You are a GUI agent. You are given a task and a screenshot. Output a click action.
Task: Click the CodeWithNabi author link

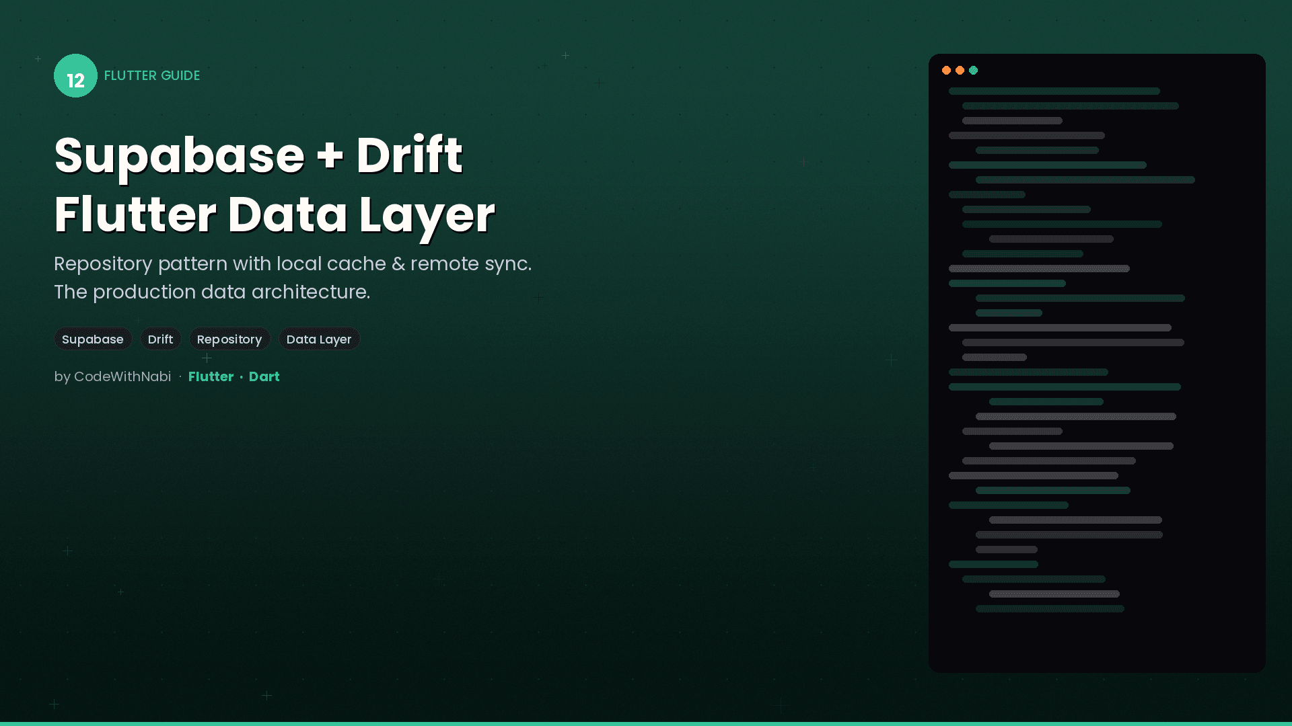point(122,376)
